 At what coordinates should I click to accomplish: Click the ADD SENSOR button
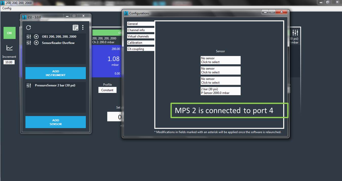click(56, 122)
